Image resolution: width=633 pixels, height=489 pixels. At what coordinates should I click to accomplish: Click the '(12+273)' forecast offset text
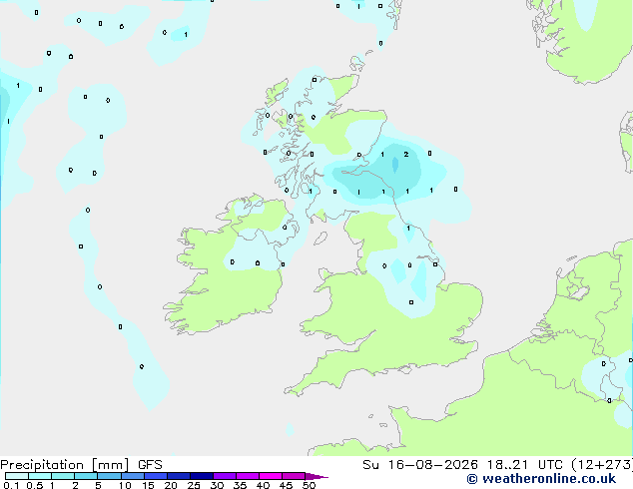pyautogui.click(x=601, y=465)
